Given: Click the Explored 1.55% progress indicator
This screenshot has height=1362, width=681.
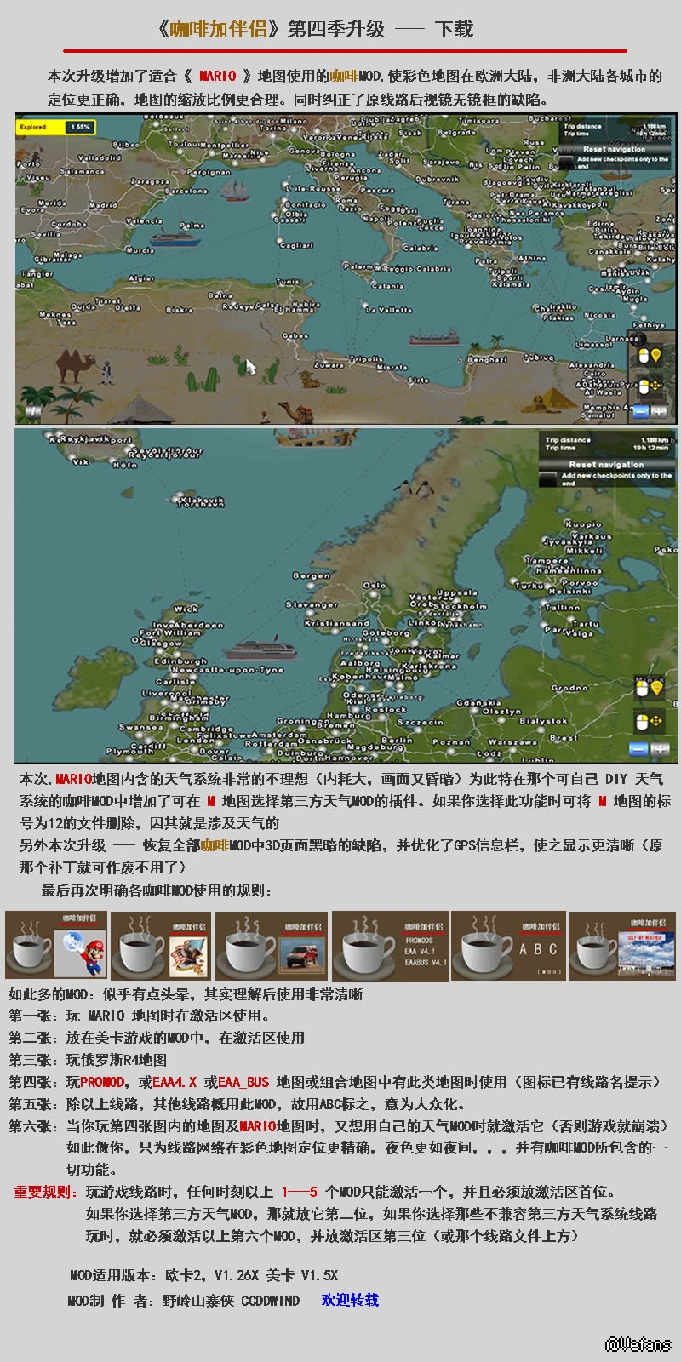Looking at the screenshot, I should click(55, 127).
